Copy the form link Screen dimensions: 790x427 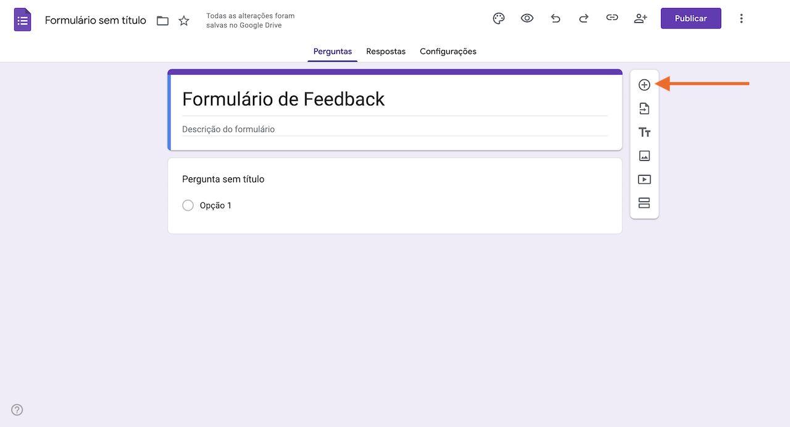(x=612, y=18)
